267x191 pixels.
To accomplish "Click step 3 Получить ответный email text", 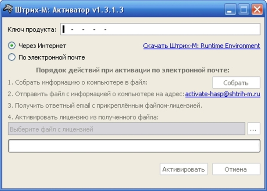I will point(105,106).
